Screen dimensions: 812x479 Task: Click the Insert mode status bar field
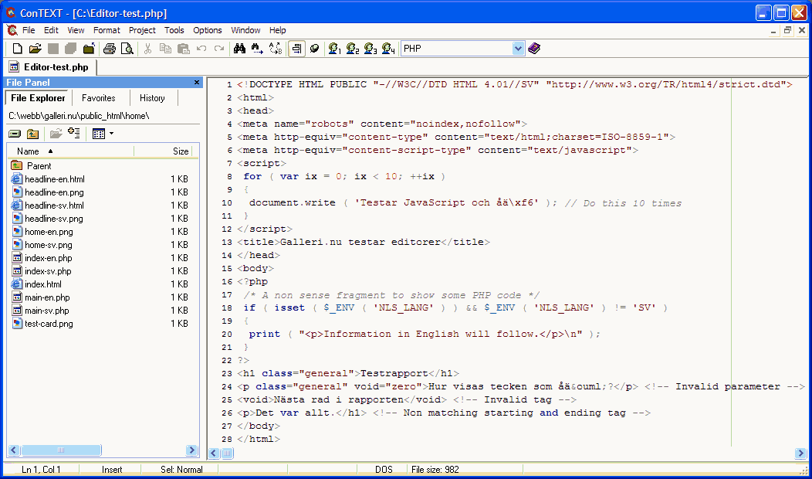pos(112,470)
